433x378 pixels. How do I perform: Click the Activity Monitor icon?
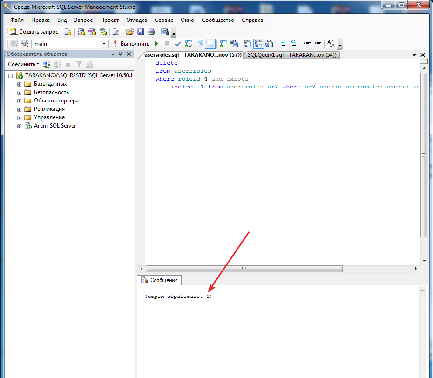click(x=164, y=32)
